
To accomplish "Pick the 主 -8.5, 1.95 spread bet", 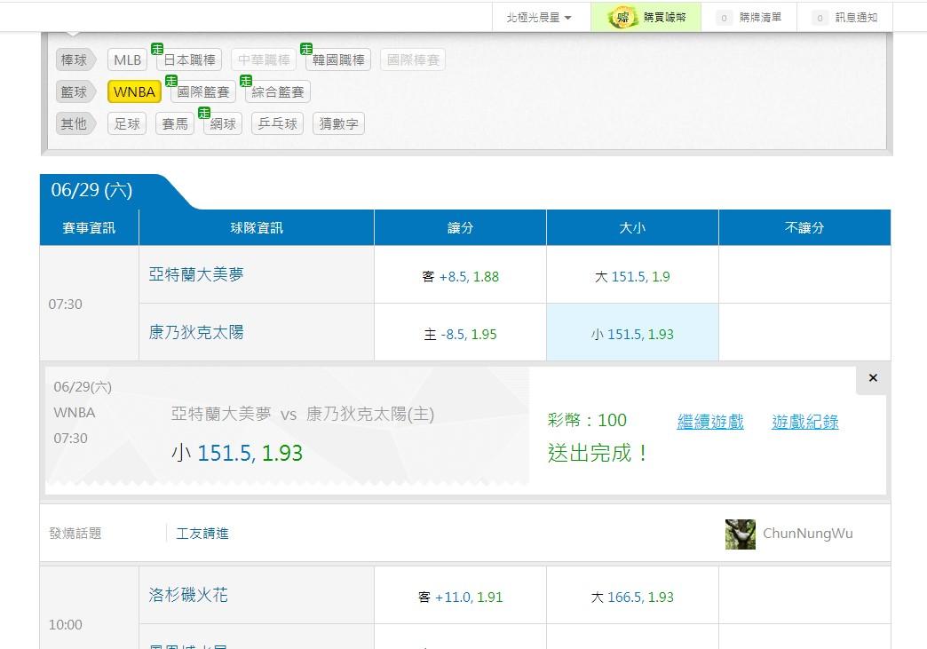I will tap(461, 334).
